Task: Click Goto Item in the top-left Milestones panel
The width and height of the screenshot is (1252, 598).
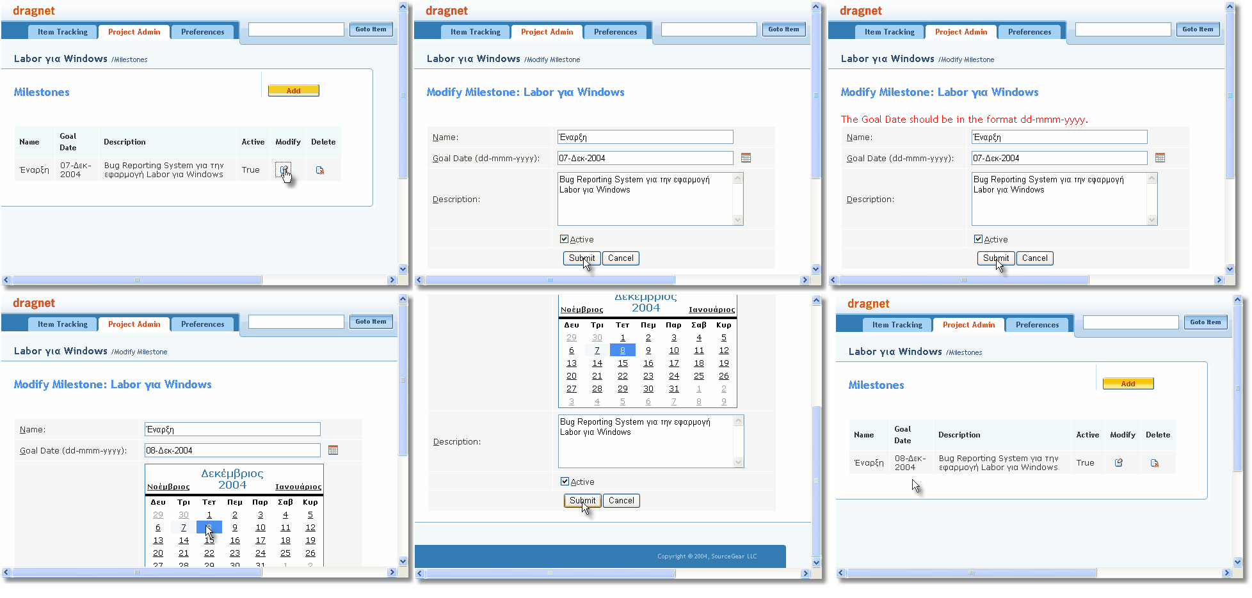Action: pyautogui.click(x=371, y=29)
